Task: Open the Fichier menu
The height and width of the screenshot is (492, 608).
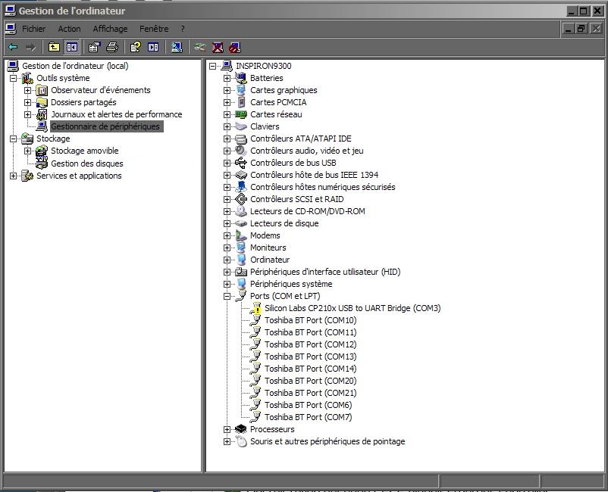Action: pyautogui.click(x=33, y=29)
